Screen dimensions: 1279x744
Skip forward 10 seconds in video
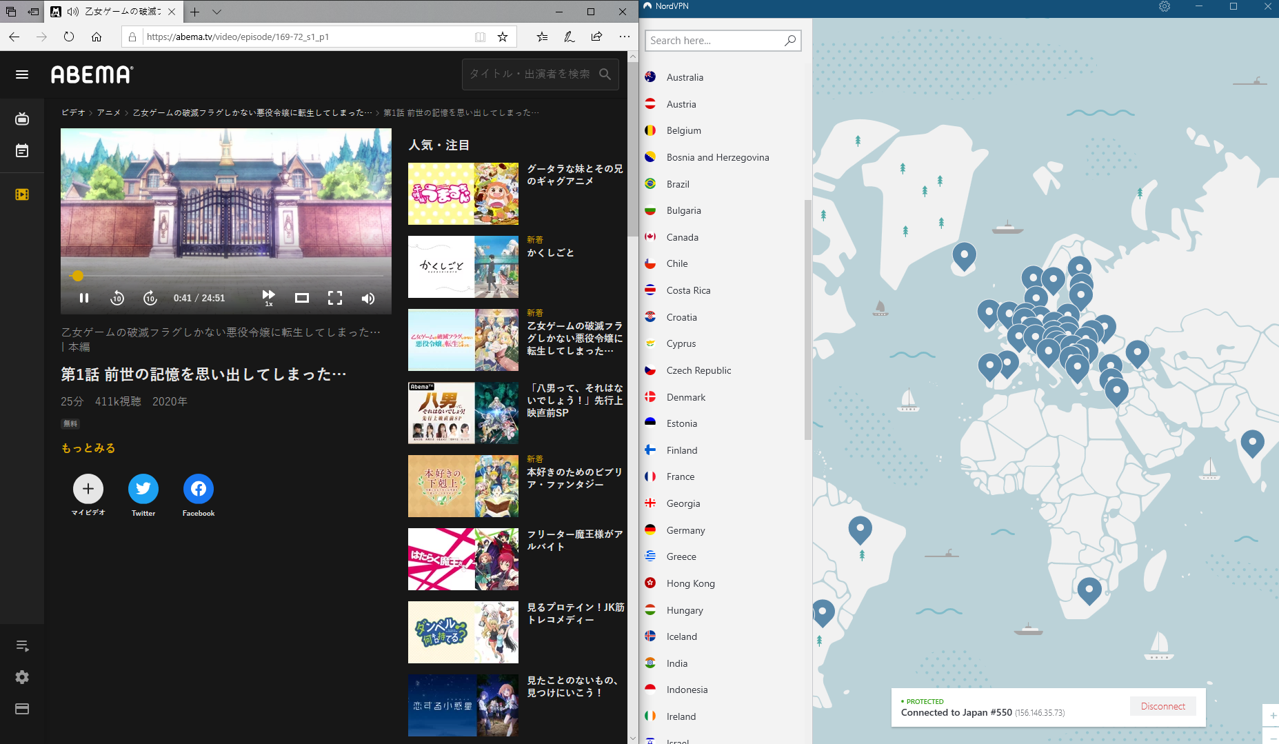point(150,298)
